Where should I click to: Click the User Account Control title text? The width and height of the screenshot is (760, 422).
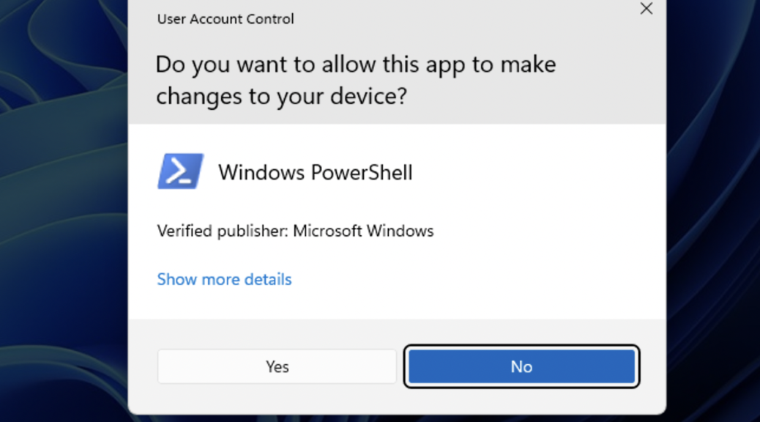coord(226,19)
